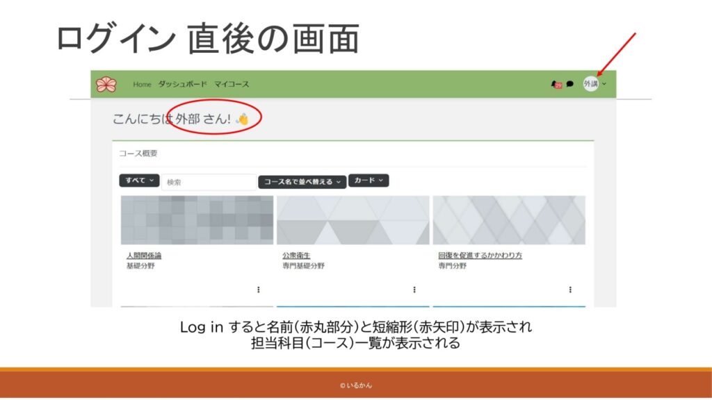Click the 検索 course search field
The height and width of the screenshot is (400, 712).
[x=209, y=182]
